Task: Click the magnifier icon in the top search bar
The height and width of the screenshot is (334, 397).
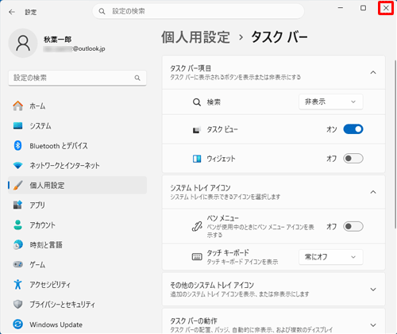Action: (102, 11)
